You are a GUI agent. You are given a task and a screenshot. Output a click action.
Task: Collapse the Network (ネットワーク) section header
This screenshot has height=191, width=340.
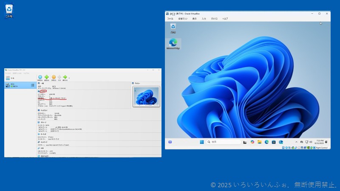(x=42, y=142)
